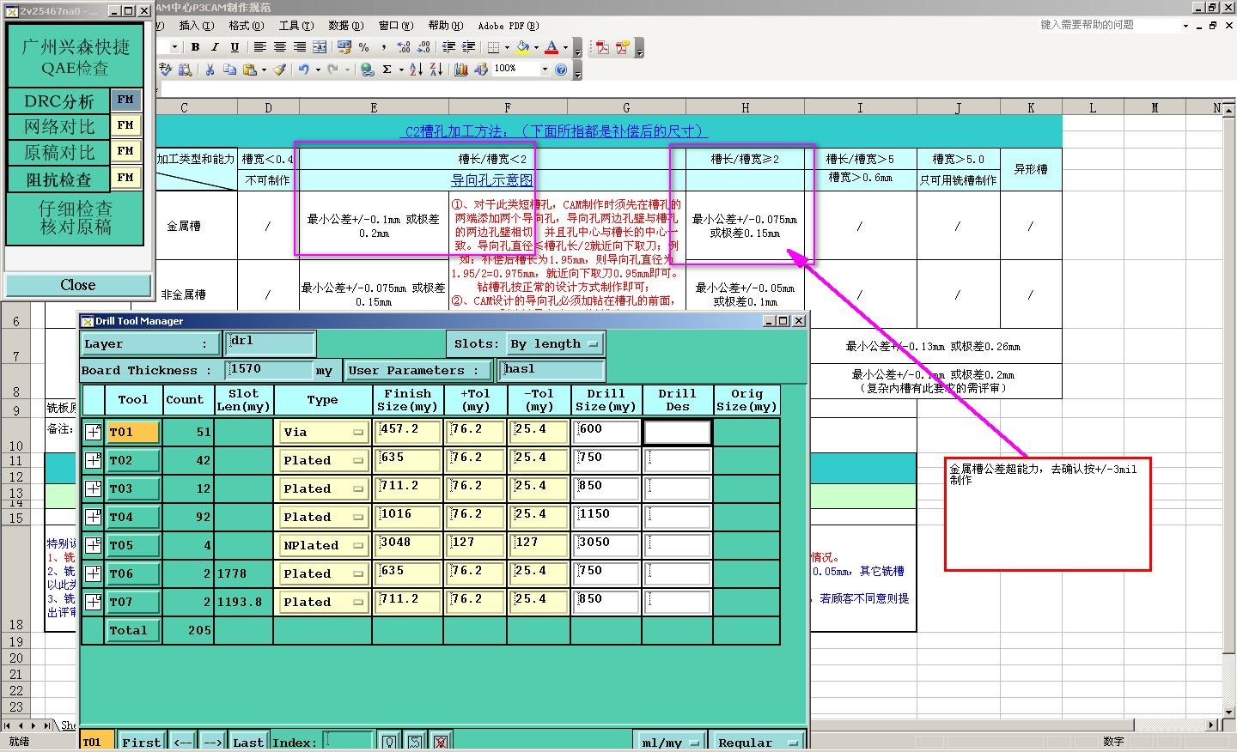Click the 仔细检查核对原稿 button
The width and height of the screenshot is (1237, 752).
click(75, 218)
